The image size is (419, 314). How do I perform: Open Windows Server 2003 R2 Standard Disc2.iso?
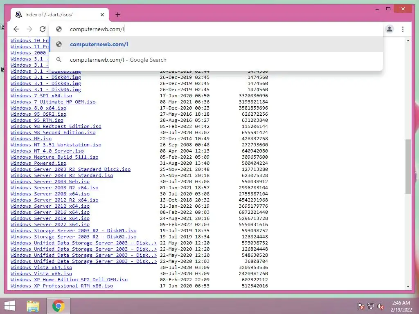pyautogui.click(x=70, y=170)
